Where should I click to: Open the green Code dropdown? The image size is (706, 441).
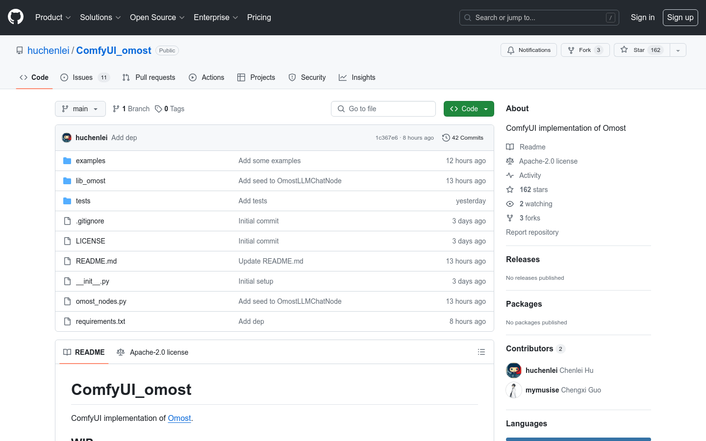click(x=469, y=109)
